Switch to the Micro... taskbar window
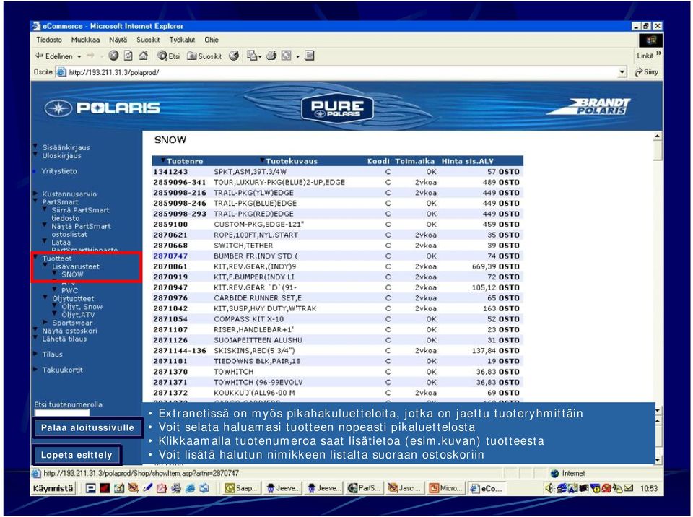The height and width of the screenshot is (517, 693). [x=445, y=488]
